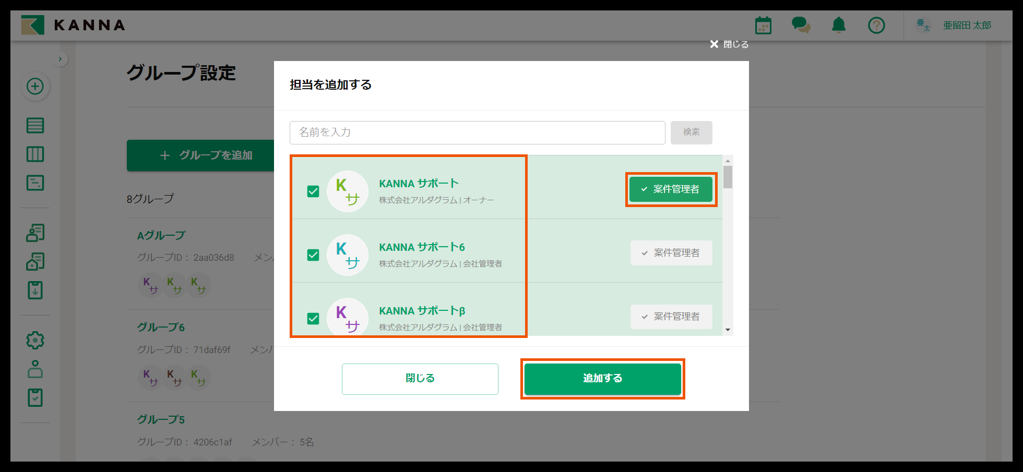Select the list view icon in the sidebar
The height and width of the screenshot is (472, 1023).
click(35, 125)
